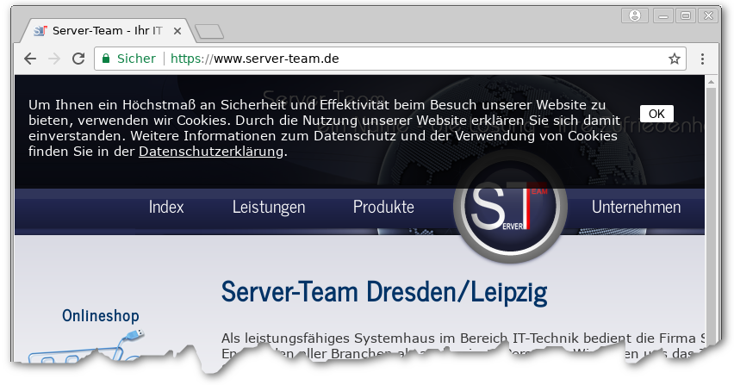This screenshot has width=734, height=385.
Task: Click the browser forward arrow
Action: (54, 59)
